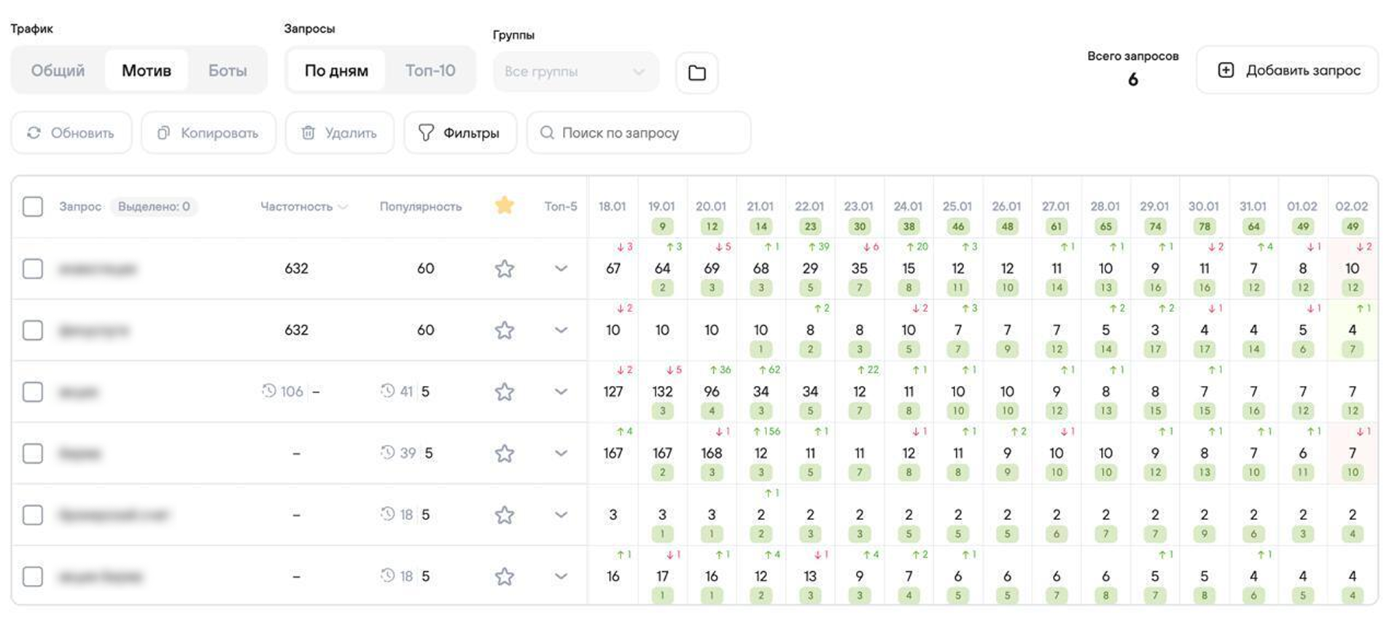Switch traffic to the Боты tab

tap(227, 71)
